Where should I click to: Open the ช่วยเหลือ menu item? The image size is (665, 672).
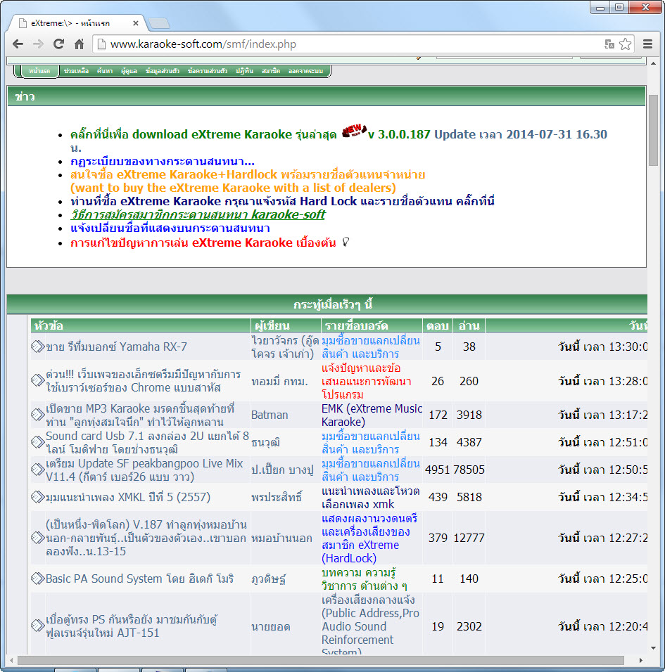77,71
